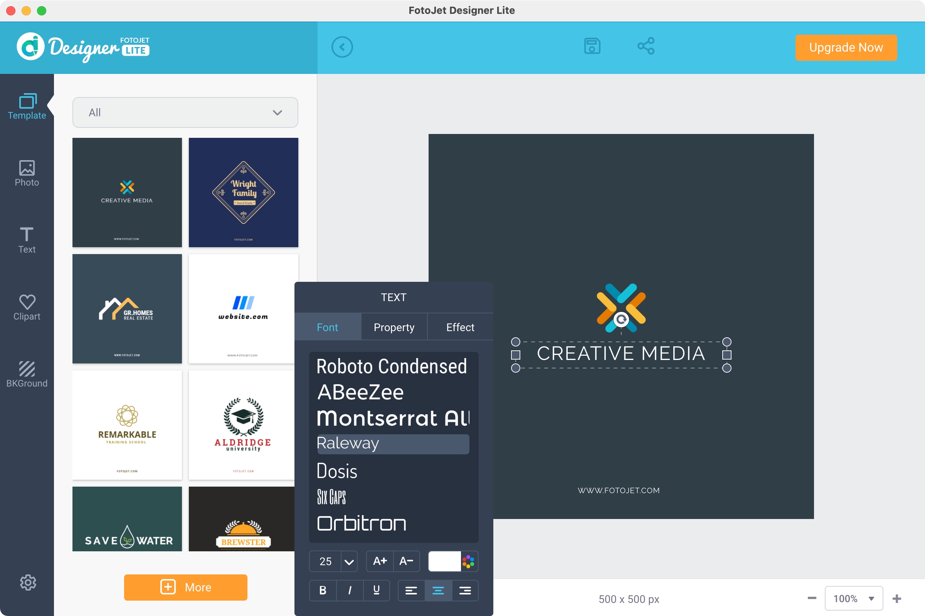Click back navigation arrow button
Screen dimensions: 925x616
click(x=342, y=47)
